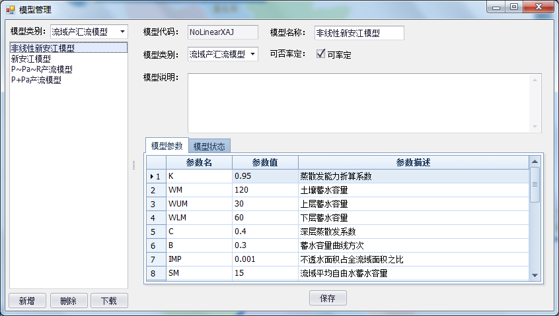559x316 pixels.
Task: Toggle the 可率定 checkbox
Action: pyautogui.click(x=321, y=54)
